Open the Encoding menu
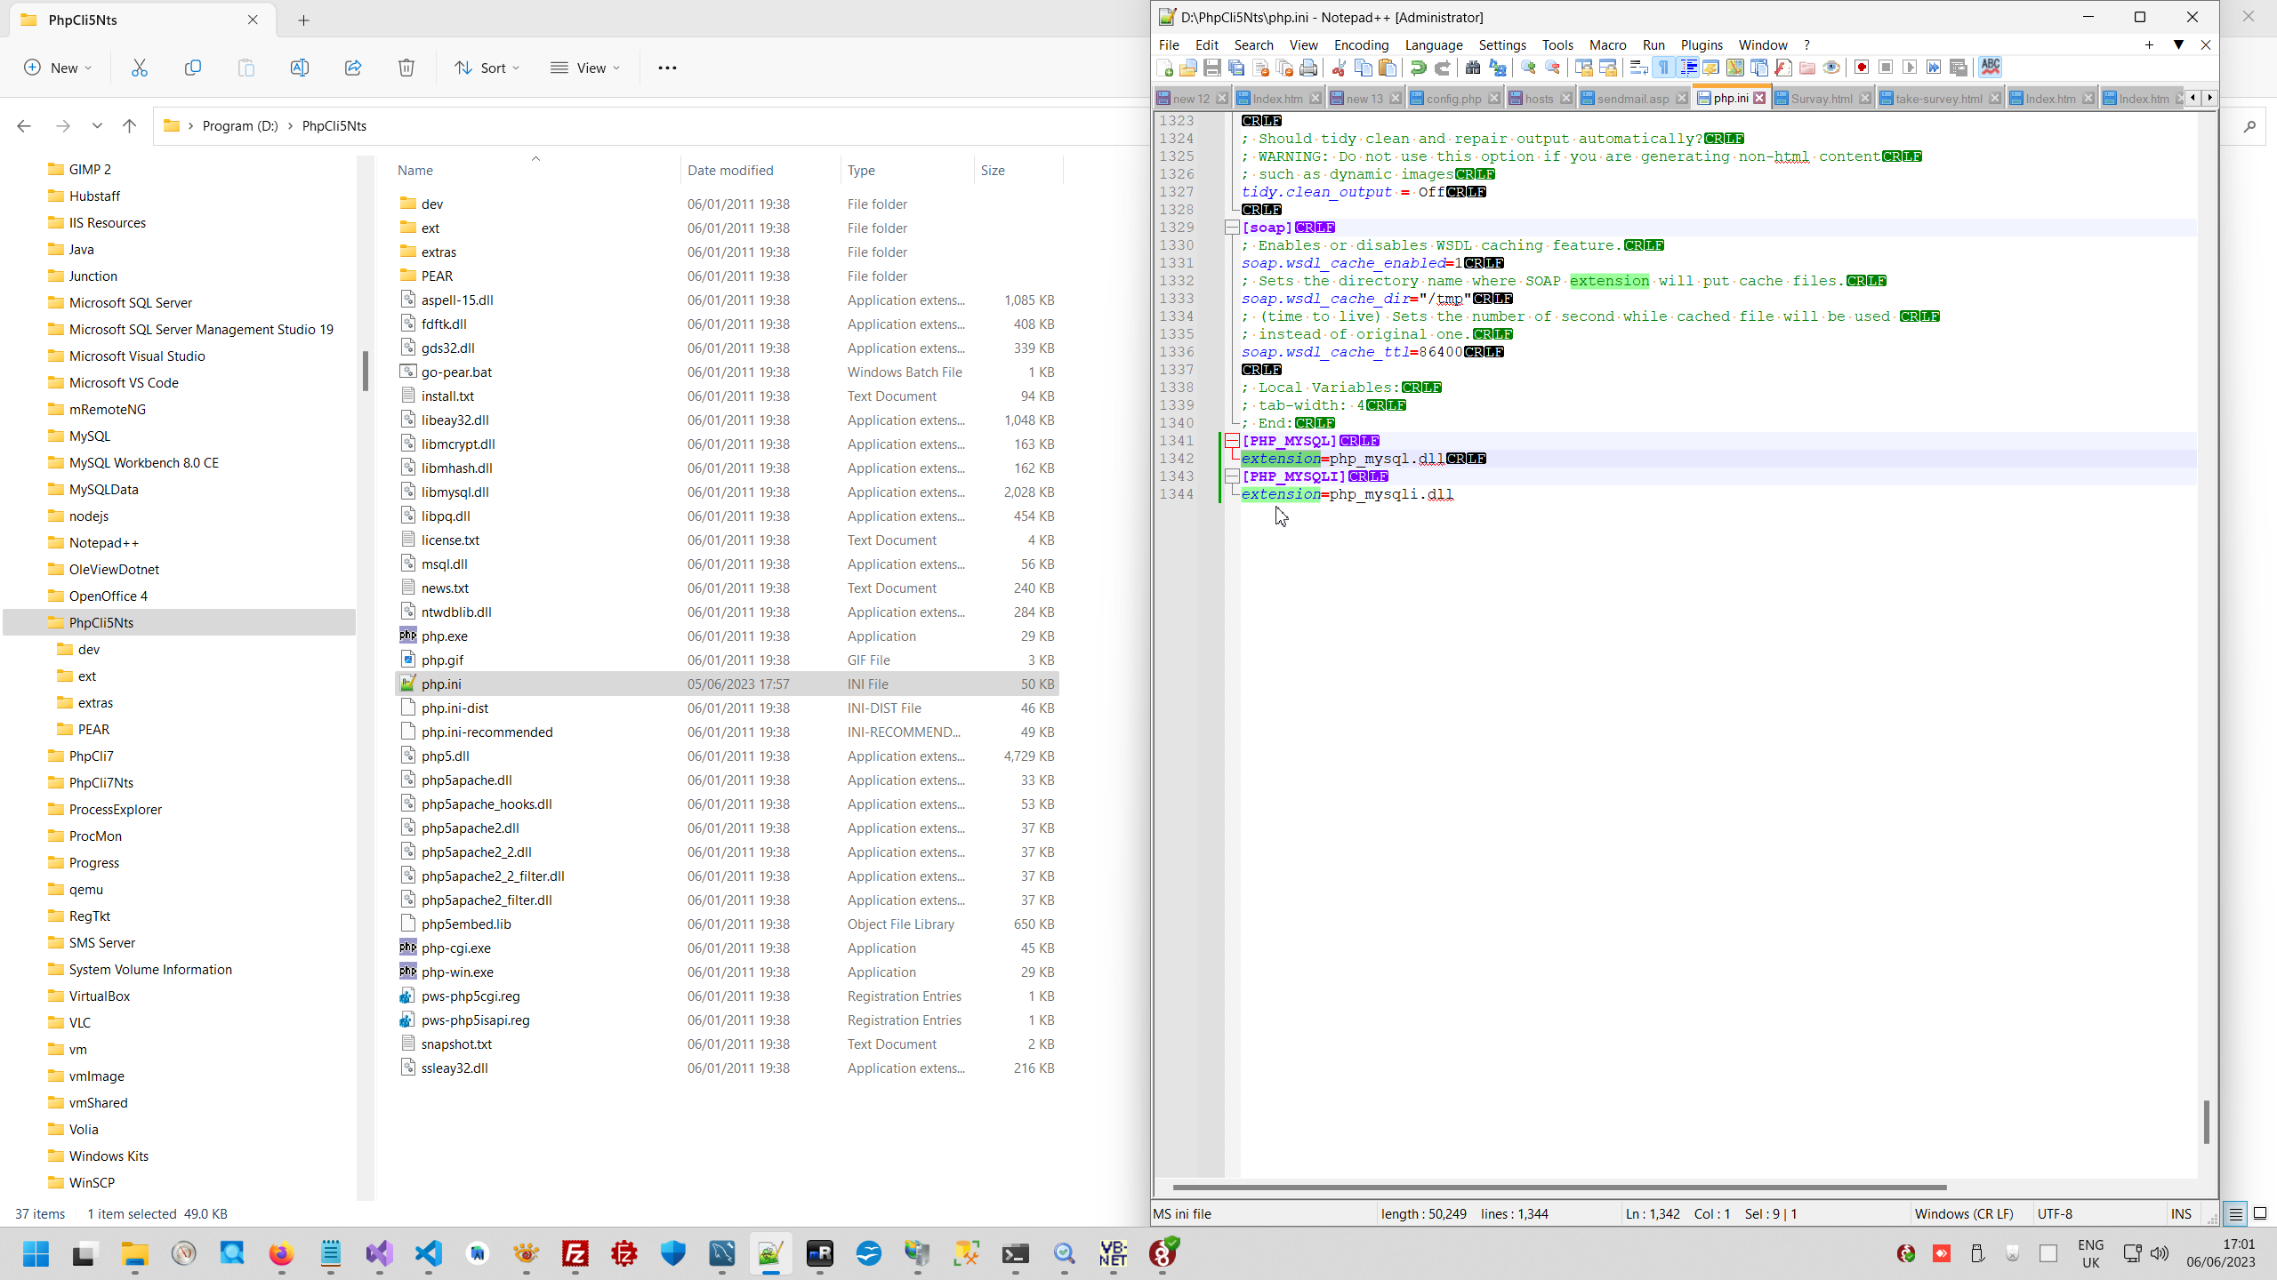The height and width of the screenshot is (1280, 2277). (1361, 45)
